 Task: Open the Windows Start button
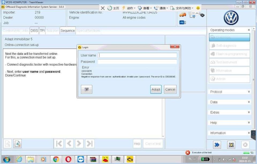coord(6,159)
